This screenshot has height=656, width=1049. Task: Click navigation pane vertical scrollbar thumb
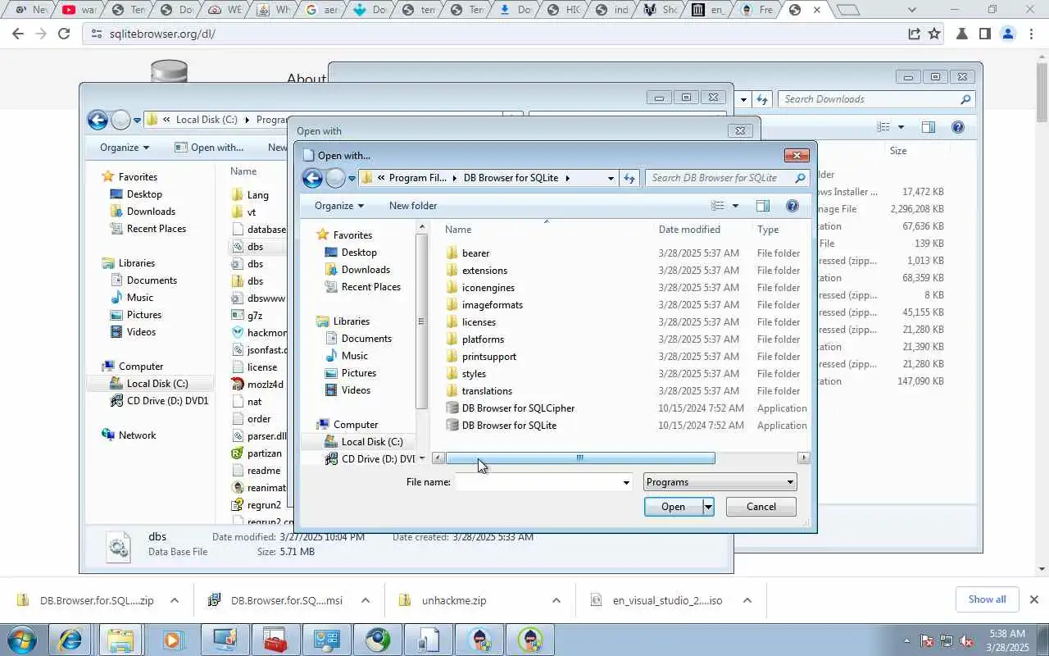pos(422,321)
